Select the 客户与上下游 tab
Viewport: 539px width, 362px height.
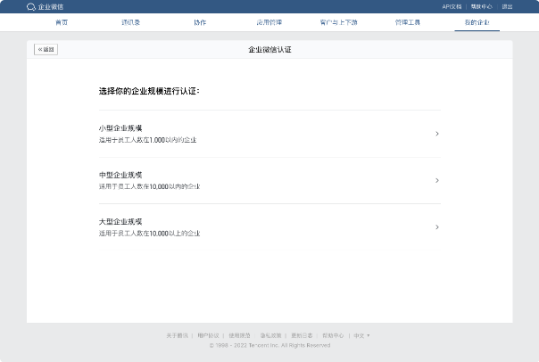pyautogui.click(x=337, y=21)
